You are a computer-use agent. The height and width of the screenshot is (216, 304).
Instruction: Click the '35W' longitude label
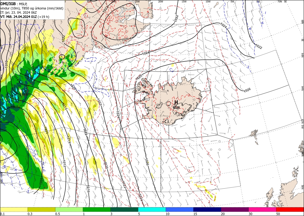[x=89, y=2]
